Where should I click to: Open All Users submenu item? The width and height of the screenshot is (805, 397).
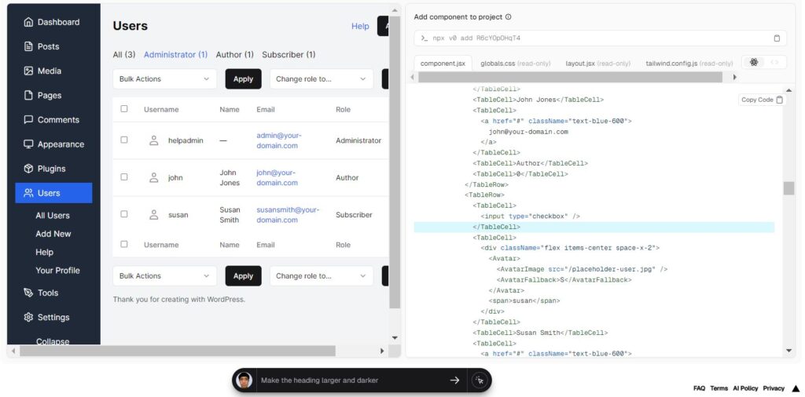coord(53,216)
